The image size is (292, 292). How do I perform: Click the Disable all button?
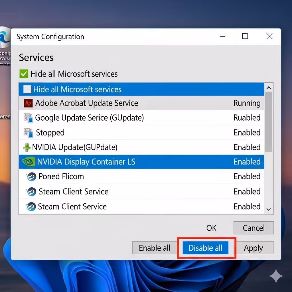[x=205, y=248]
